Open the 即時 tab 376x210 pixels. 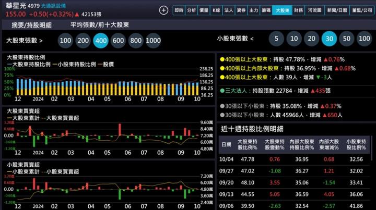[179, 10]
